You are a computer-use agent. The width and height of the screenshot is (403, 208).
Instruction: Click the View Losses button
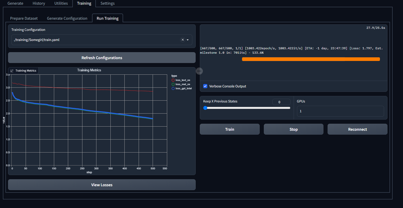click(102, 185)
